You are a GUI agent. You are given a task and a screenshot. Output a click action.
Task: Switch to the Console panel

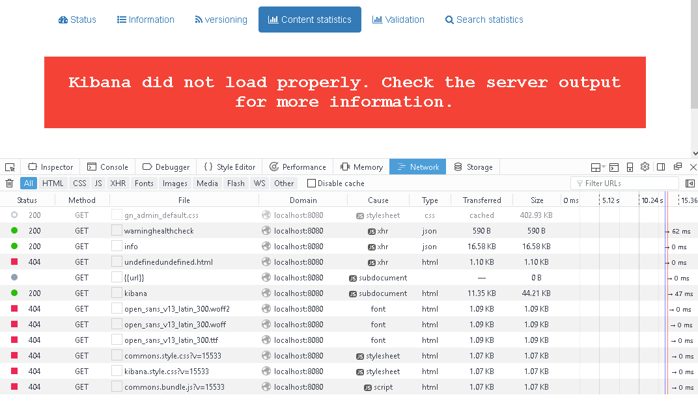[108, 167]
